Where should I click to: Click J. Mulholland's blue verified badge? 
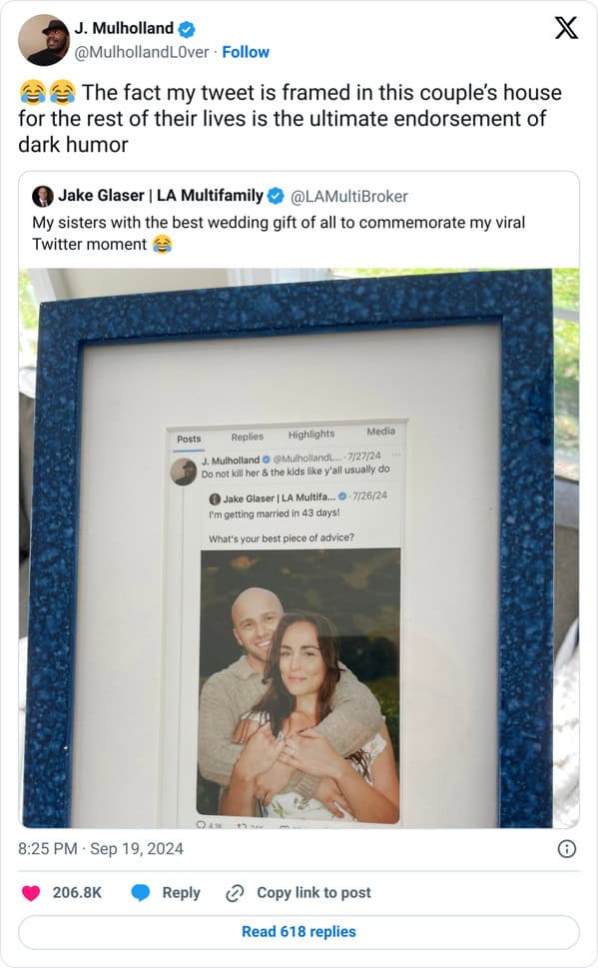[187, 28]
